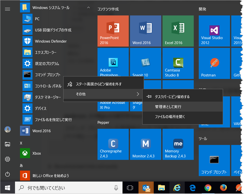The width and height of the screenshot is (244, 194).
Task: Open File Explorer on the taskbar
Action: click(x=161, y=188)
